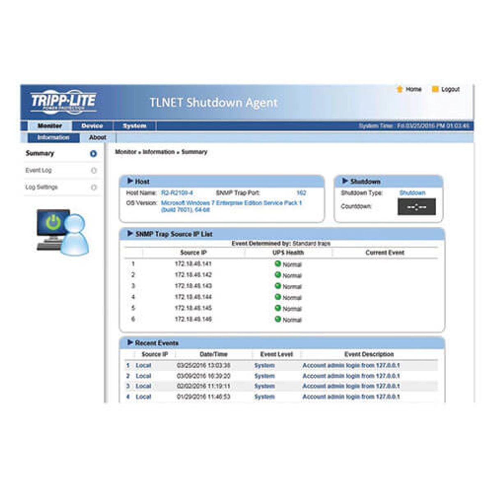Click Local source for 03/25/2016 event
Viewport: 493px width, 493px height.
(143, 365)
